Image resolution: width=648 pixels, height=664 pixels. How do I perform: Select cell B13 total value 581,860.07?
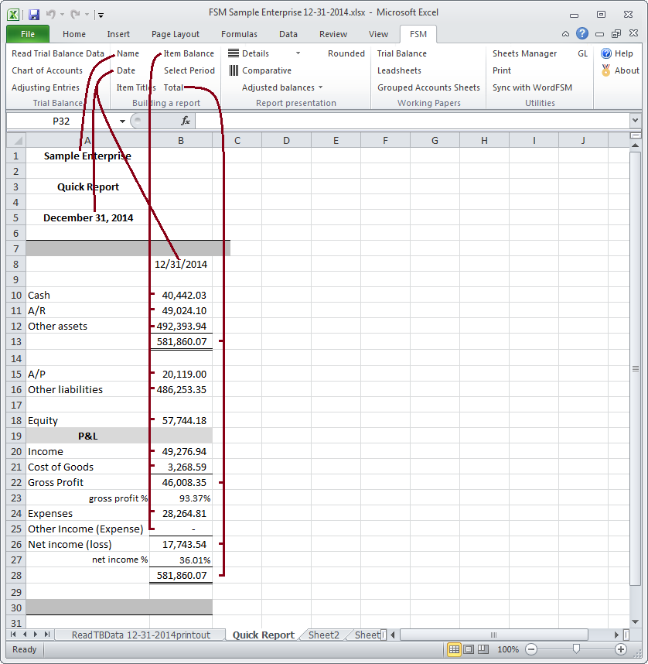(181, 341)
